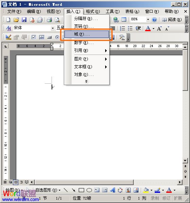The height and width of the screenshot is (203, 190).
Task: Create a new blank document
Action: pos(8,20)
